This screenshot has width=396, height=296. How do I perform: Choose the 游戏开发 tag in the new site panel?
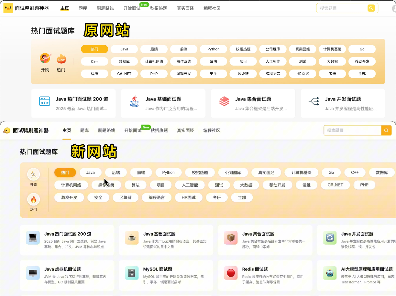(x=69, y=197)
